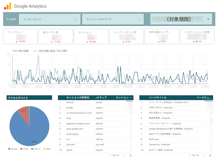Sort by the ページタイトル column header

158,98
